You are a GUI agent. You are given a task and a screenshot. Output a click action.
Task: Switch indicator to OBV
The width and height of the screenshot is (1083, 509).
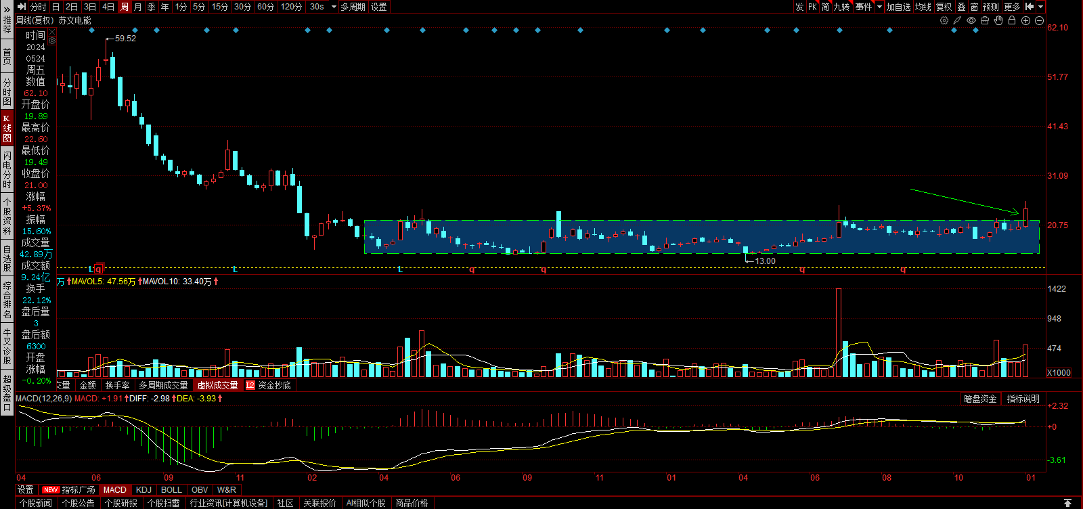(x=200, y=489)
